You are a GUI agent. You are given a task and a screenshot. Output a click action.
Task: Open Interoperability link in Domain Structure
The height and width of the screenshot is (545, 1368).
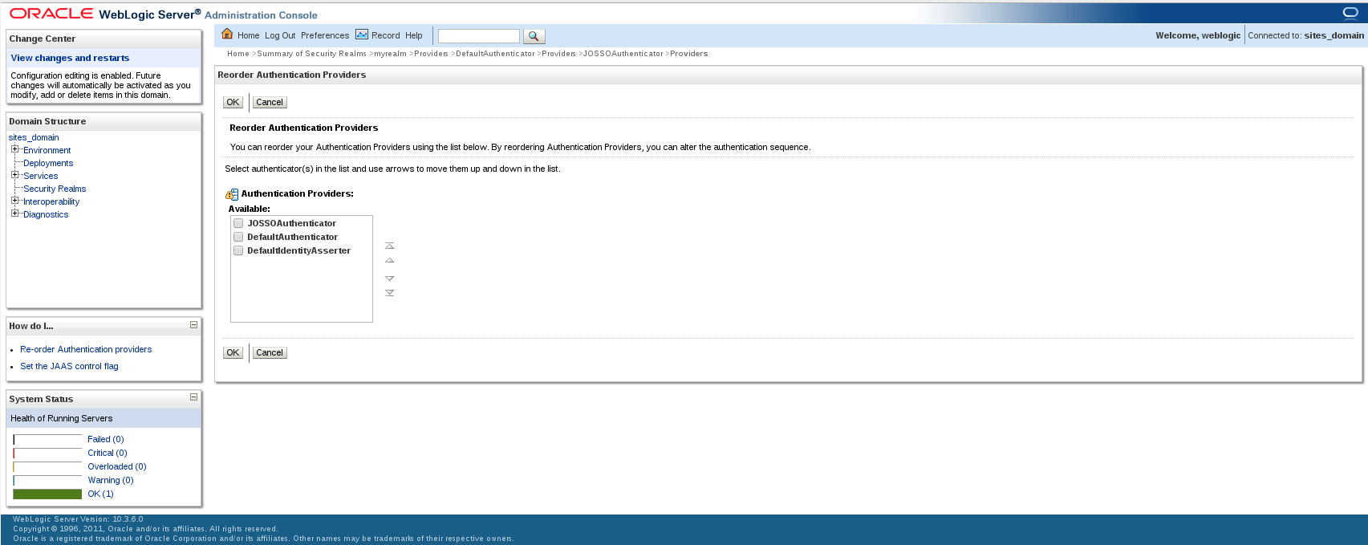coord(51,201)
